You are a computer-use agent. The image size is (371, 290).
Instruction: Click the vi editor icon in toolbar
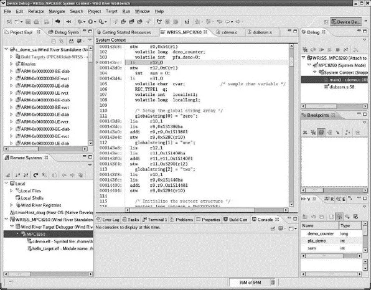187,22
